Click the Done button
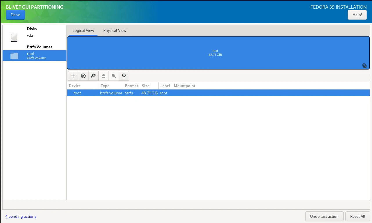The image size is (372, 223). (15, 15)
